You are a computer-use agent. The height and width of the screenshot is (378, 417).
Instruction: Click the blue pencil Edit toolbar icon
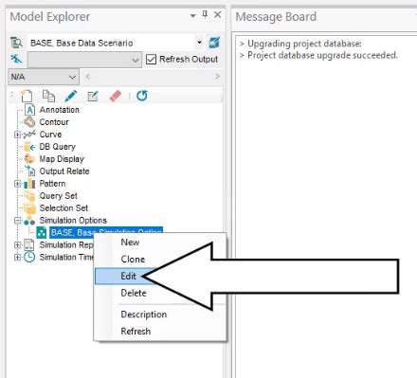click(71, 96)
